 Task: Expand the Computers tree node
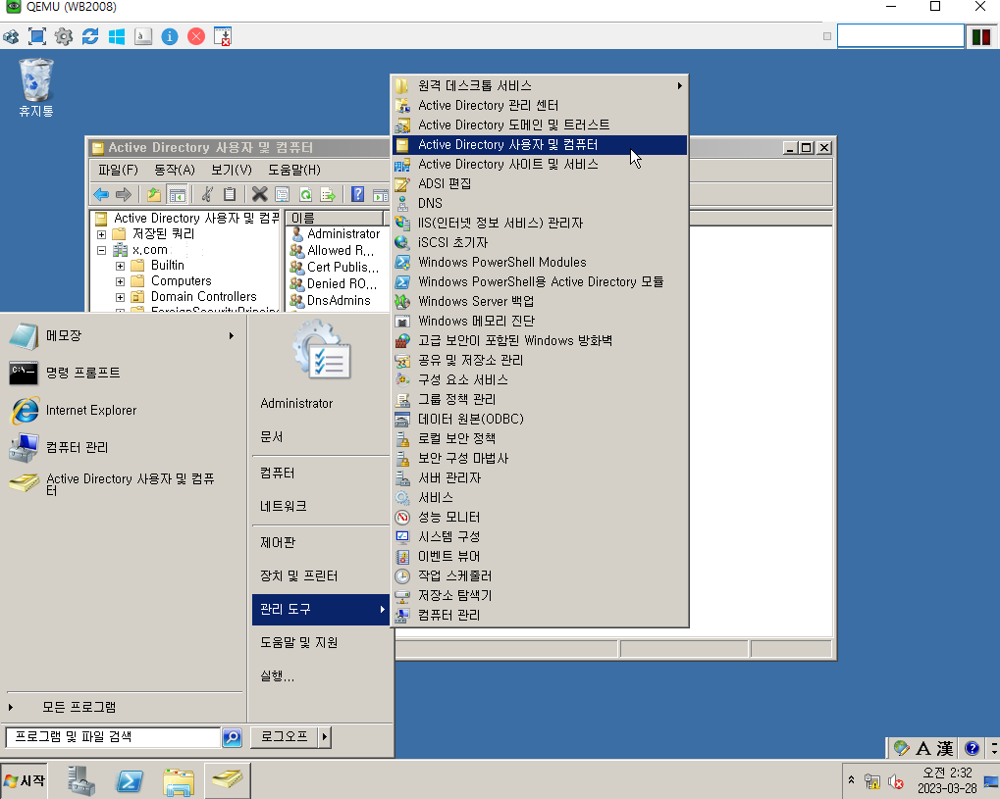click(120, 281)
